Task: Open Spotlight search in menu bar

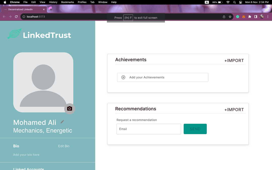Action: [234, 2]
